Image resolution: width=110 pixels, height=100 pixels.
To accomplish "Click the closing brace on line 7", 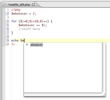I will coord(12,33).
